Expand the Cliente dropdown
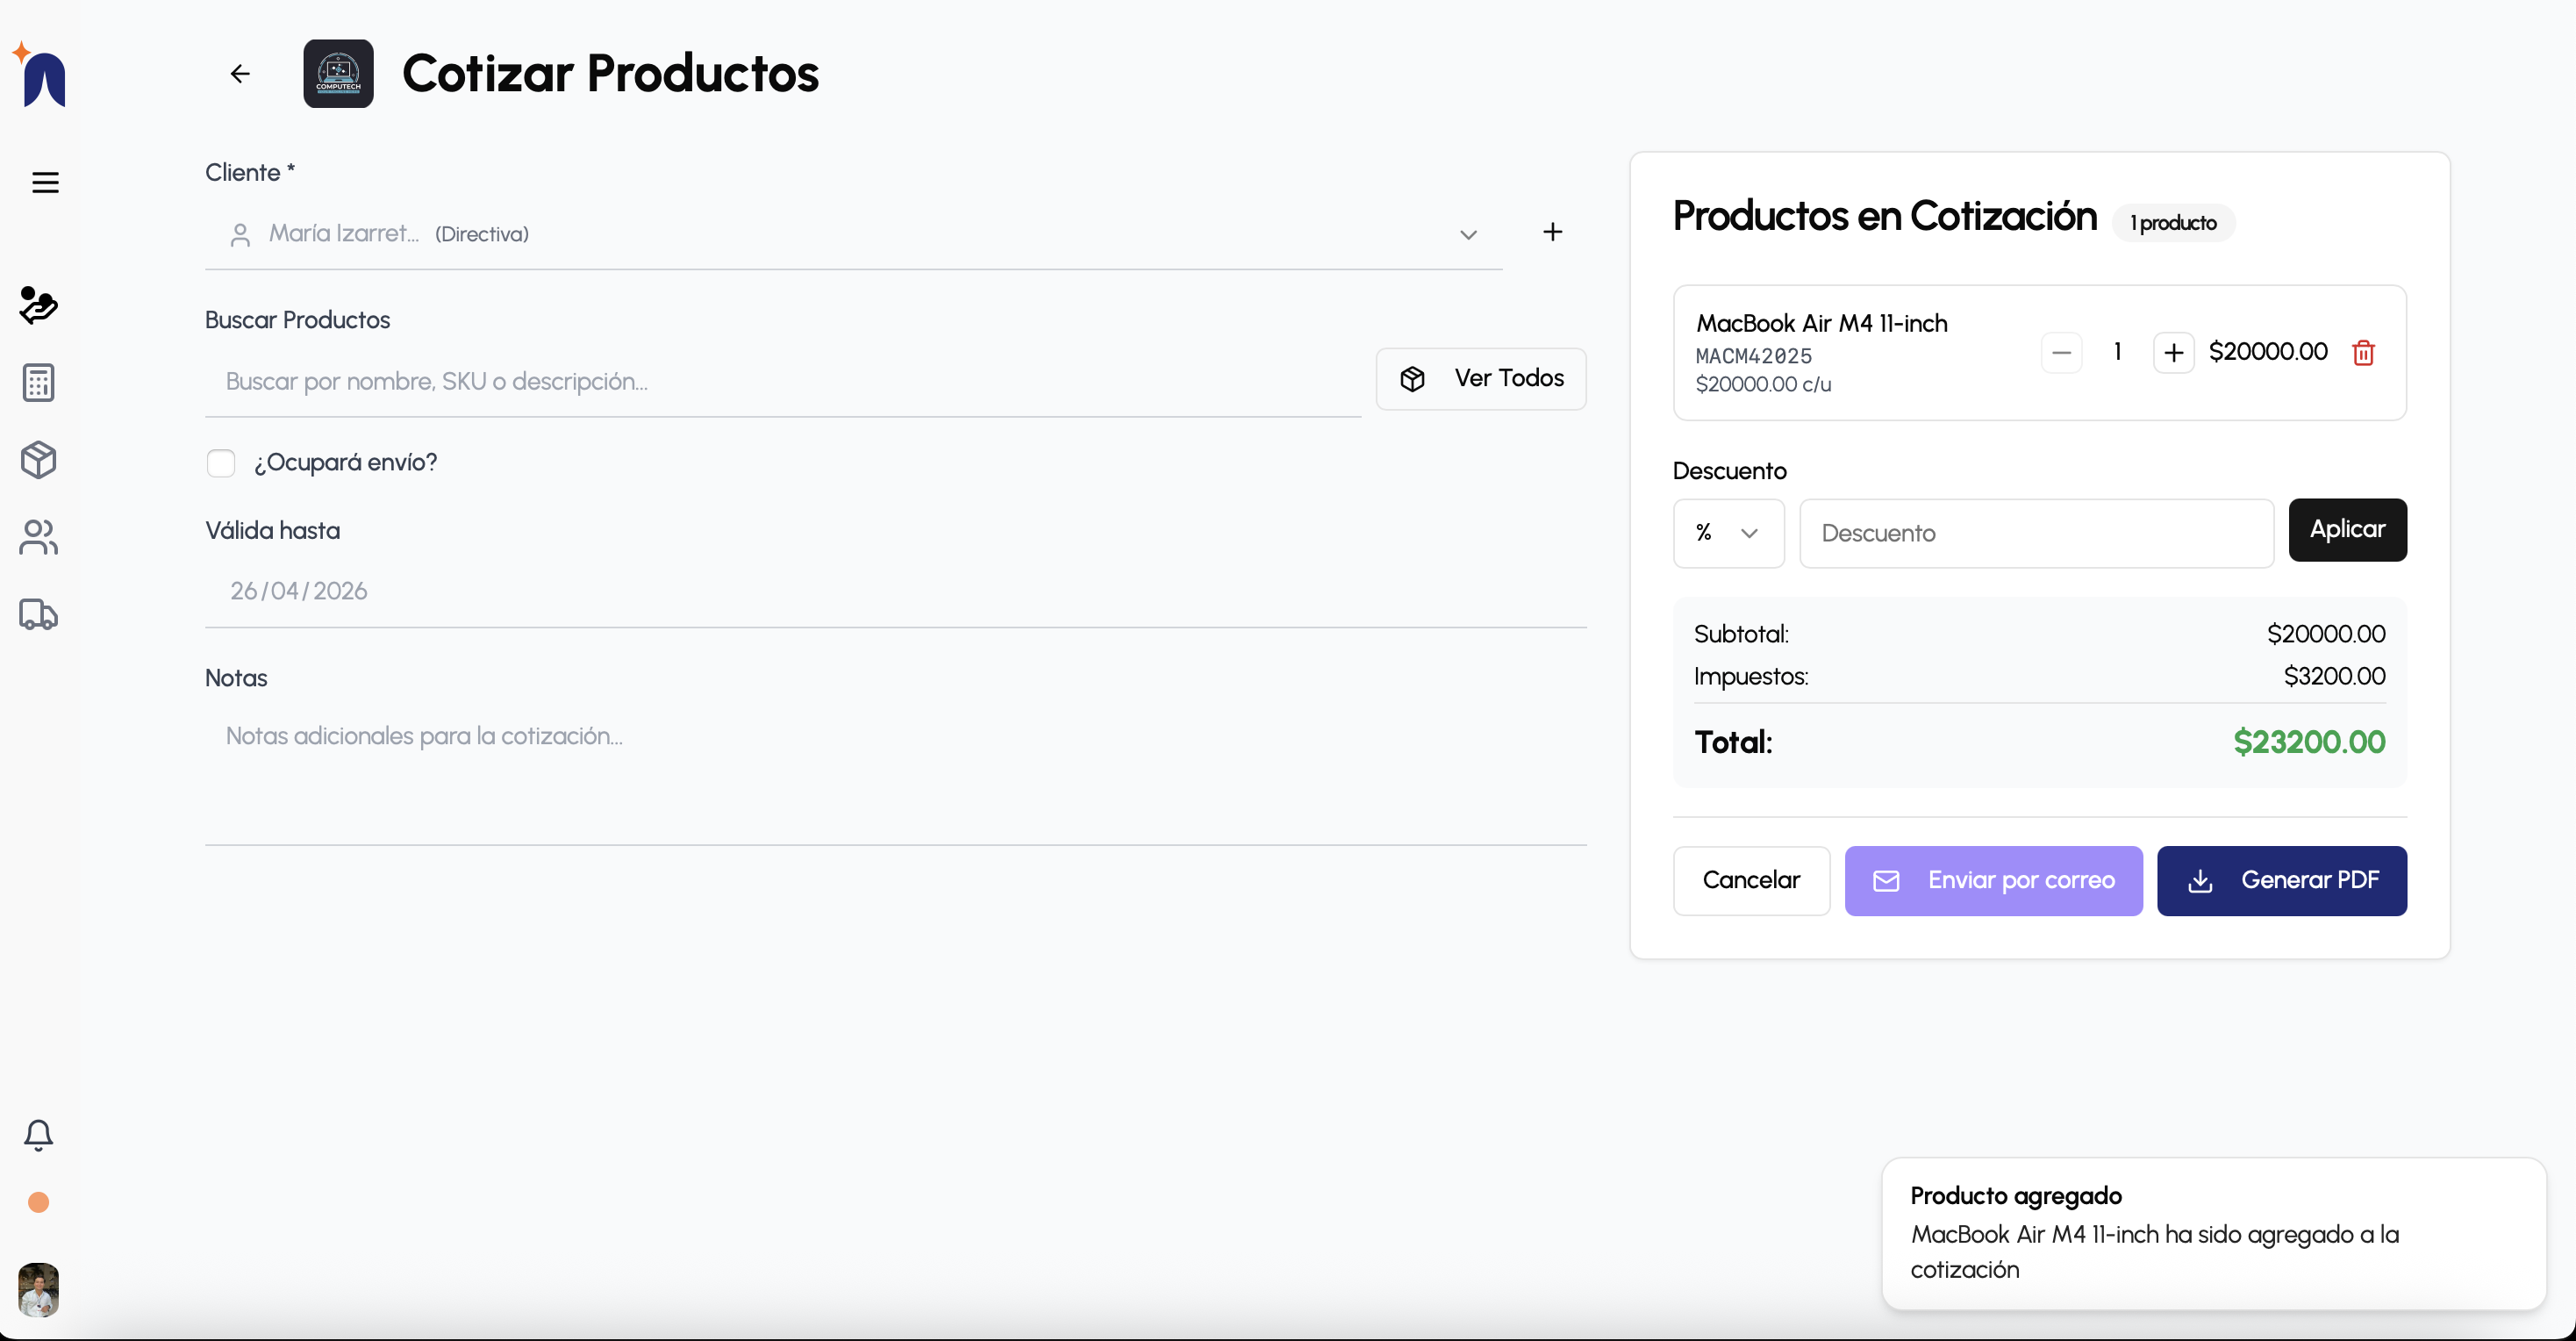The height and width of the screenshot is (1341, 2576). pyautogui.click(x=1467, y=234)
